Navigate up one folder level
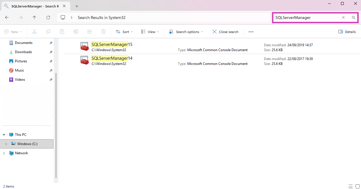This screenshot has width=361, height=189. pyautogui.click(x=34, y=18)
